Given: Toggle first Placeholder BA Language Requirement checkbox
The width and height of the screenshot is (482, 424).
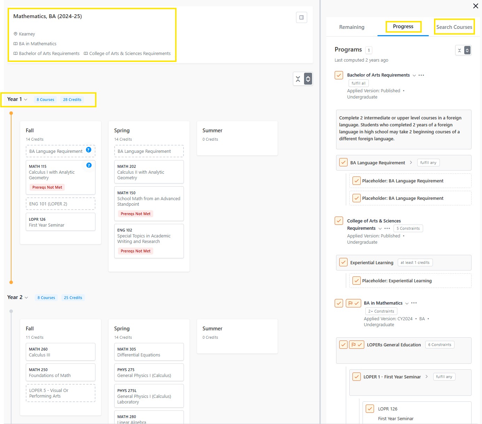Looking at the screenshot, I should [357, 181].
